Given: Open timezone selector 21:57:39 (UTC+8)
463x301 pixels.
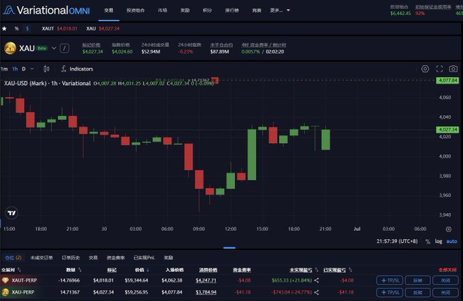Looking at the screenshot, I should coord(397,241).
